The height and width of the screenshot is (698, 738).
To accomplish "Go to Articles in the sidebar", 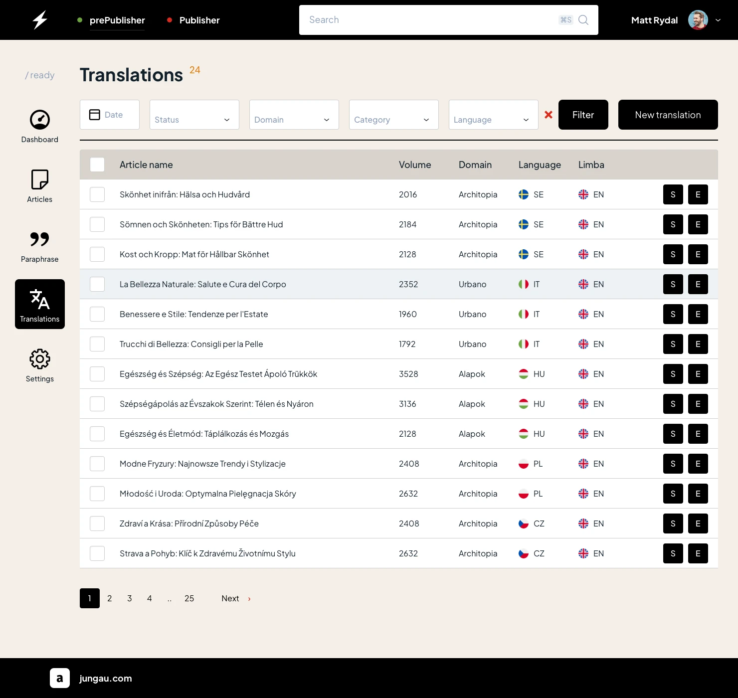I will pos(40,185).
